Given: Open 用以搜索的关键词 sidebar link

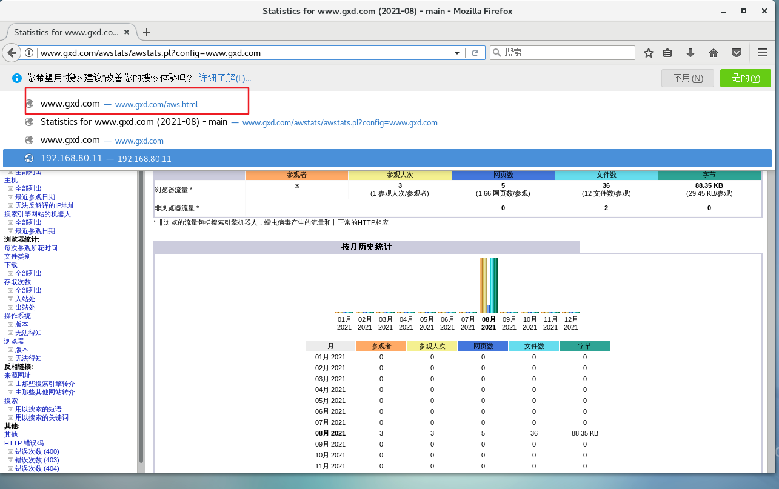Looking at the screenshot, I should coord(42,417).
